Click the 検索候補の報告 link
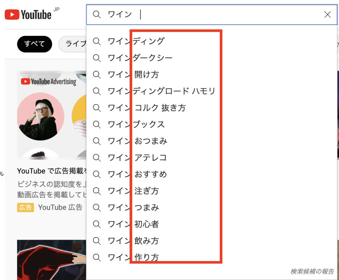This screenshot has width=339, height=280. (312, 271)
